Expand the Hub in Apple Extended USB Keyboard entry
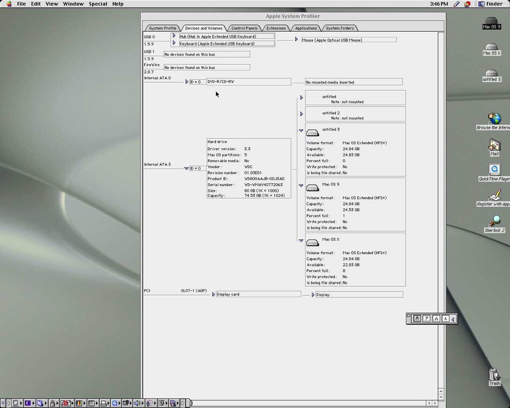This screenshot has width=510, height=408. (174, 36)
